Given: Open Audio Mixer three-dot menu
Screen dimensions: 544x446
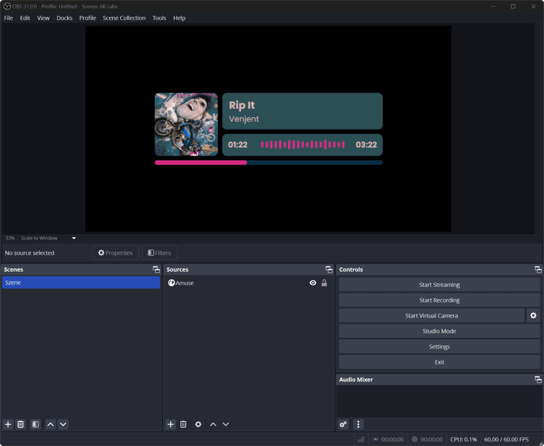Looking at the screenshot, I should pyautogui.click(x=358, y=424).
